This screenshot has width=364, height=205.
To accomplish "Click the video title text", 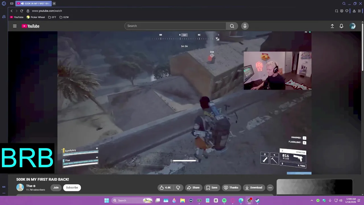I will coord(43,179).
